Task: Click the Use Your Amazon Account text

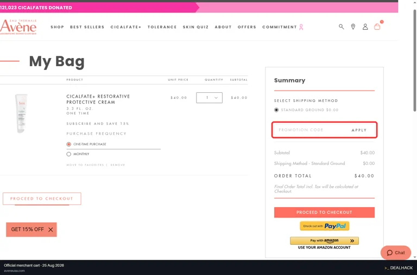Action: 324,247
